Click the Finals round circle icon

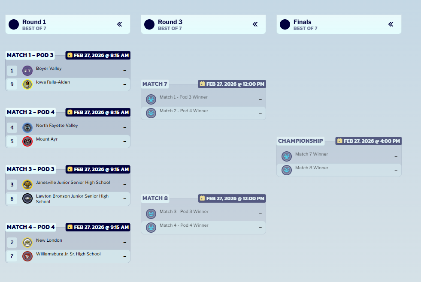point(285,24)
